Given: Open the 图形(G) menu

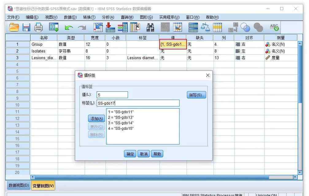Looking at the screenshot, I should pos(146,17).
